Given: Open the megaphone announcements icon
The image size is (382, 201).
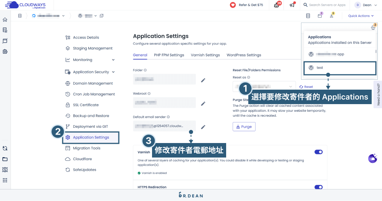Looking at the screenshot, I should (x=292, y=5).
